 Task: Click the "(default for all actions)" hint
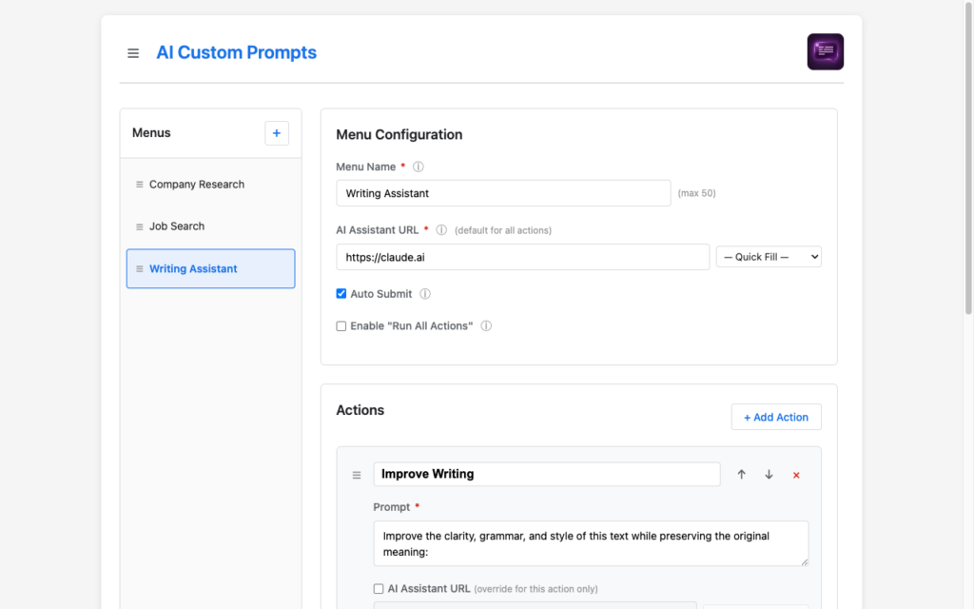502,230
